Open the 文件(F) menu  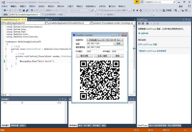pos(5,6)
